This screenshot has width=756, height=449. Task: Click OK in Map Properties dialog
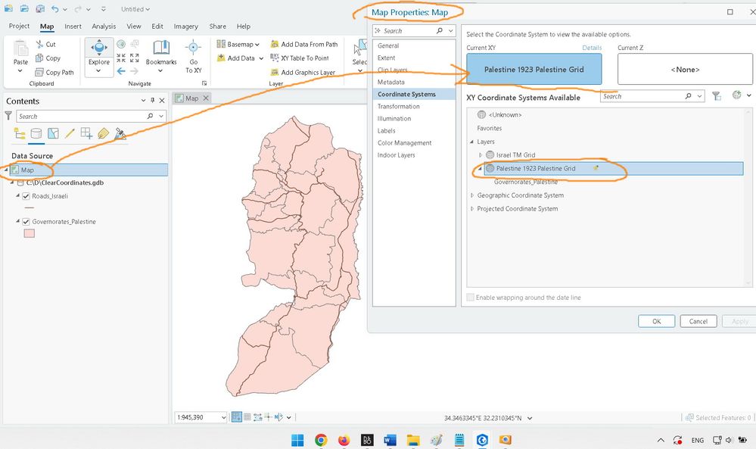656,321
